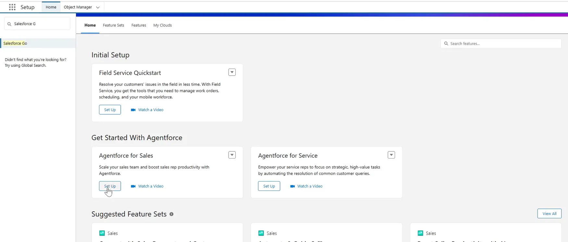
Task: Expand the Object Manager tab chevron
Action: pos(98,7)
